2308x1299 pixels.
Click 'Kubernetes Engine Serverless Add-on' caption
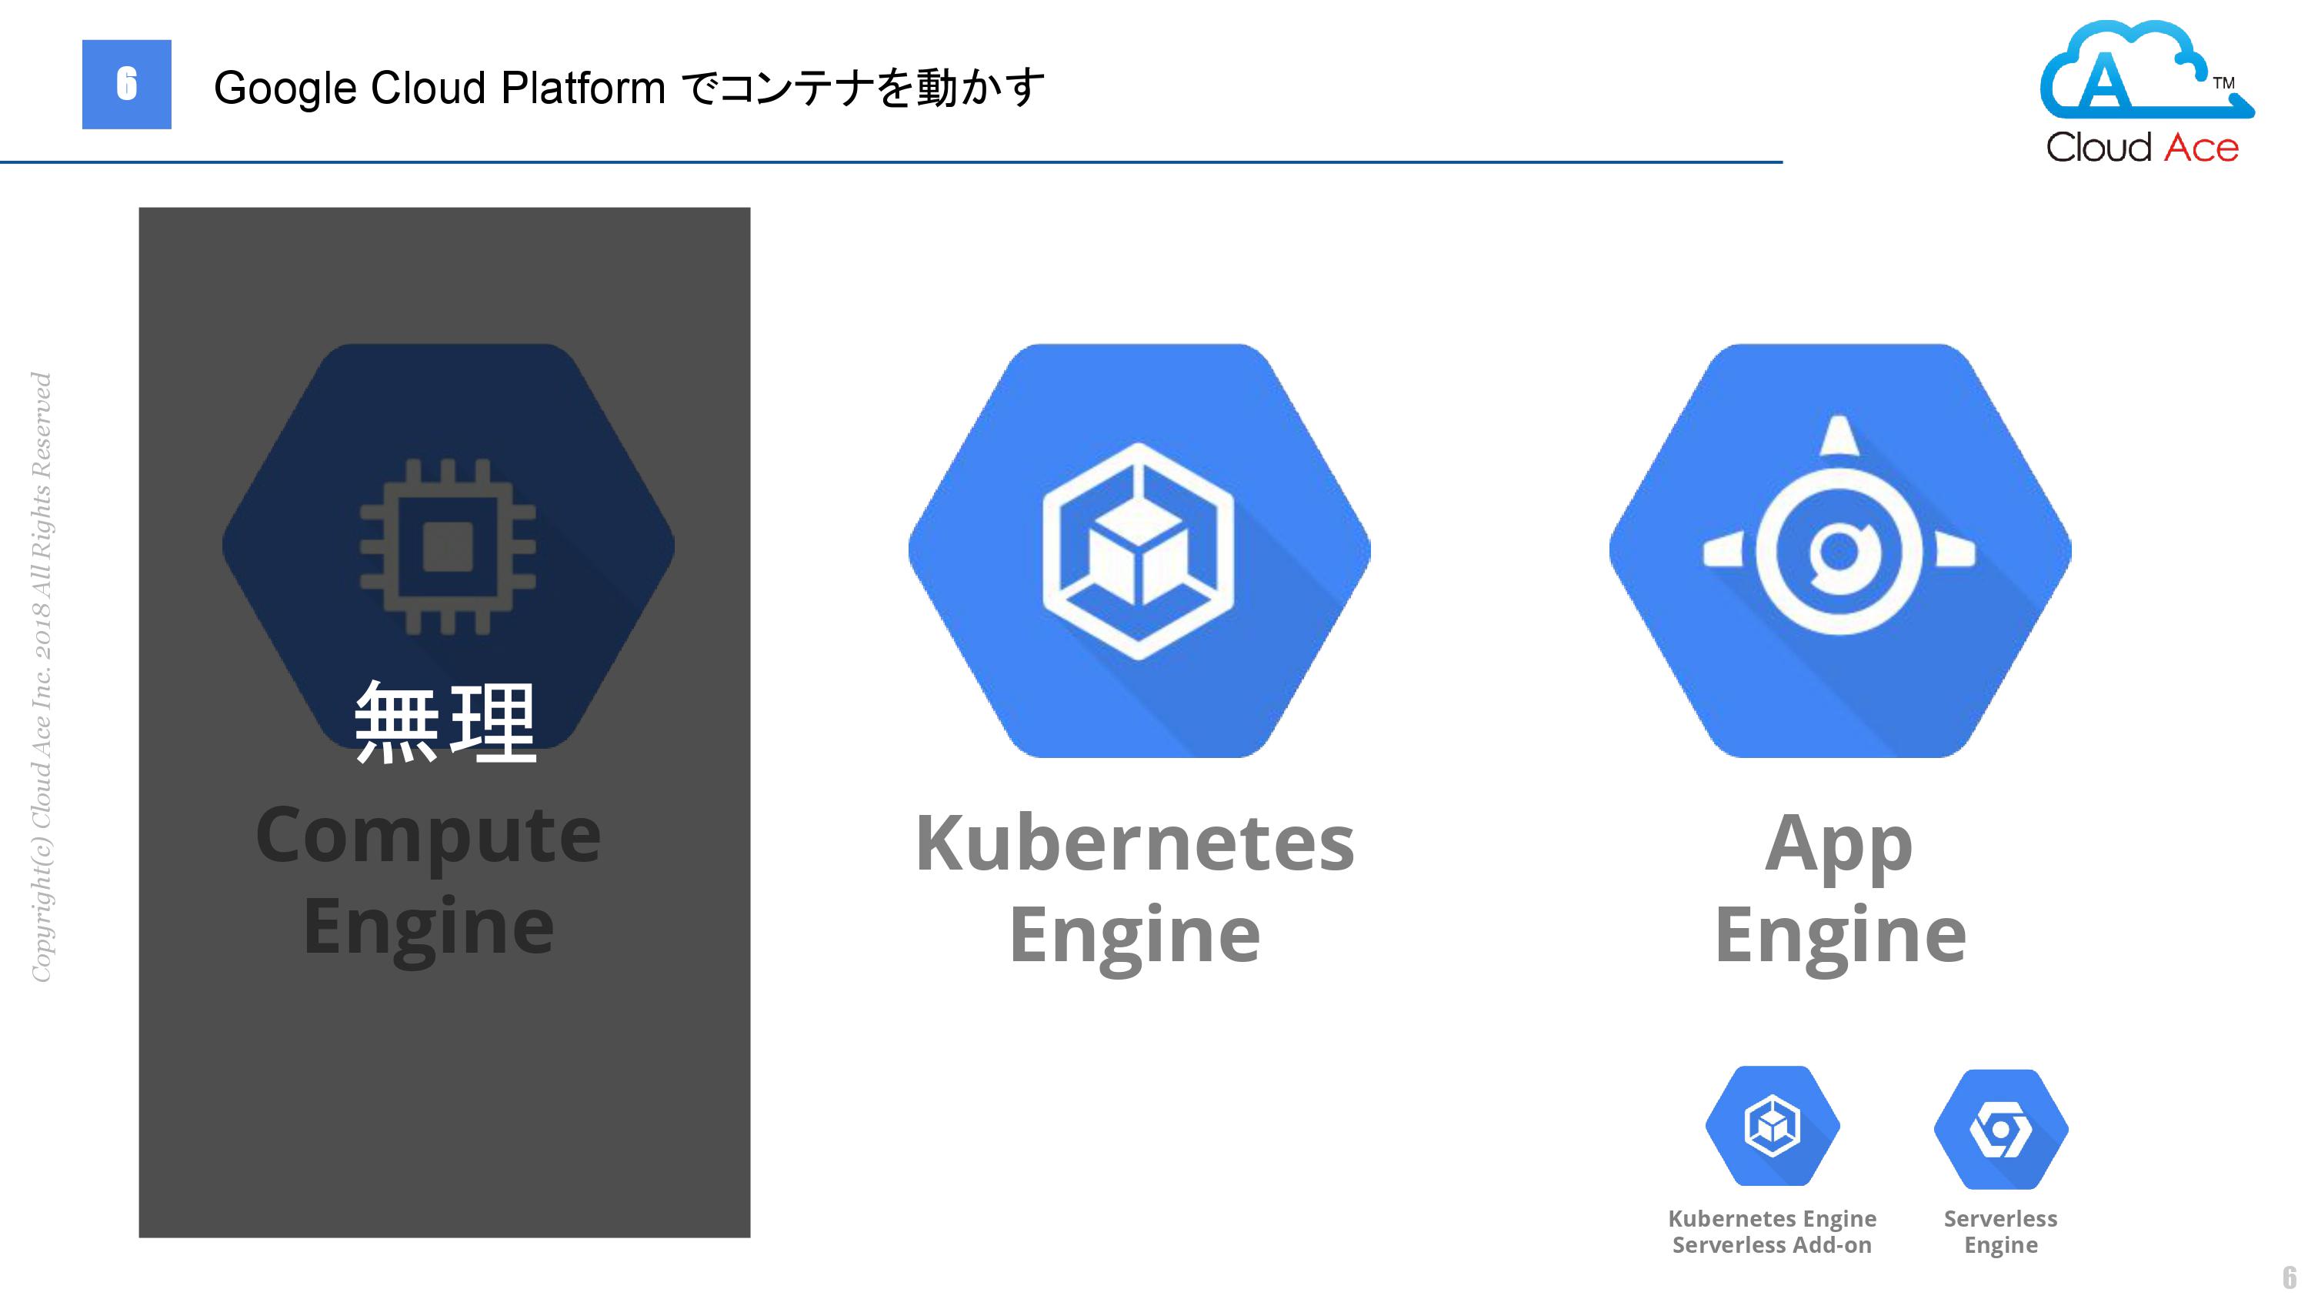click(1771, 1232)
